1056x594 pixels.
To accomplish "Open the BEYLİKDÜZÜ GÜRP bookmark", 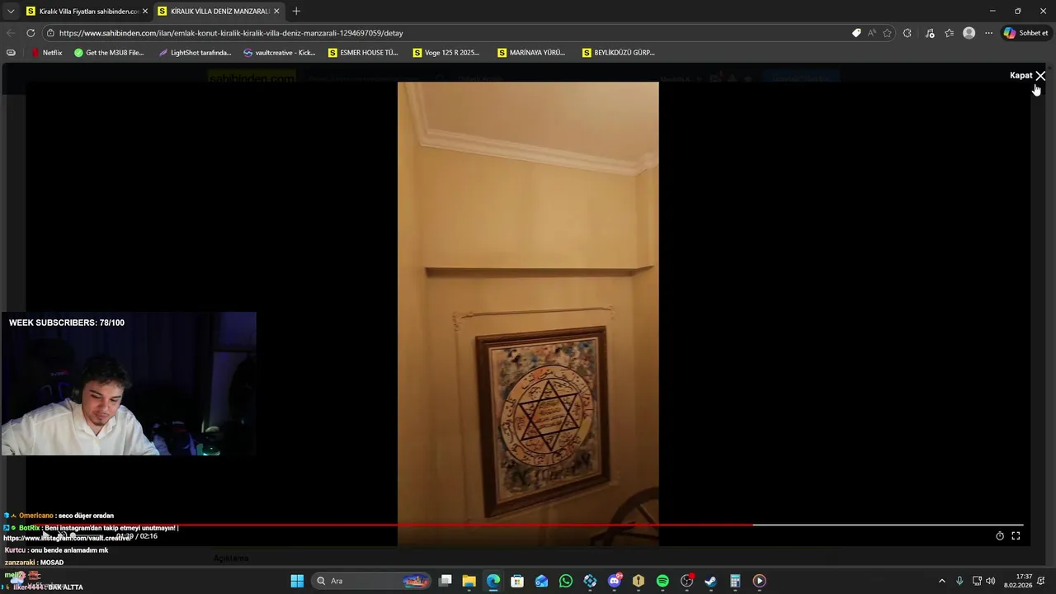I will [x=619, y=53].
